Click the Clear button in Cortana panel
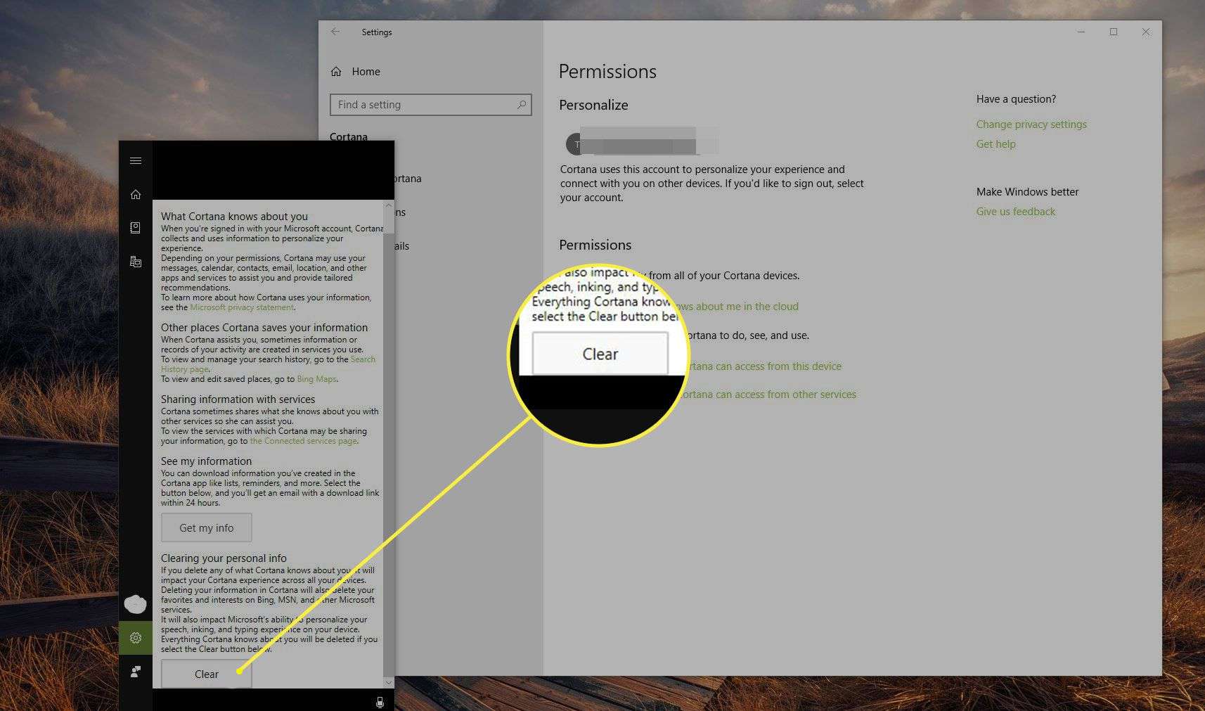The image size is (1205, 711). tap(207, 674)
